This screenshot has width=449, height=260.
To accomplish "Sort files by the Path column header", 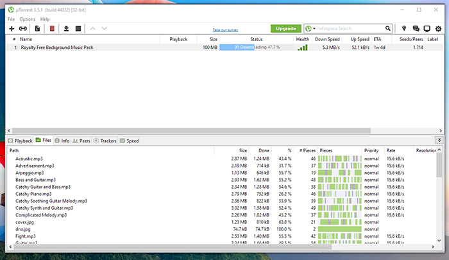I will [111, 150].
